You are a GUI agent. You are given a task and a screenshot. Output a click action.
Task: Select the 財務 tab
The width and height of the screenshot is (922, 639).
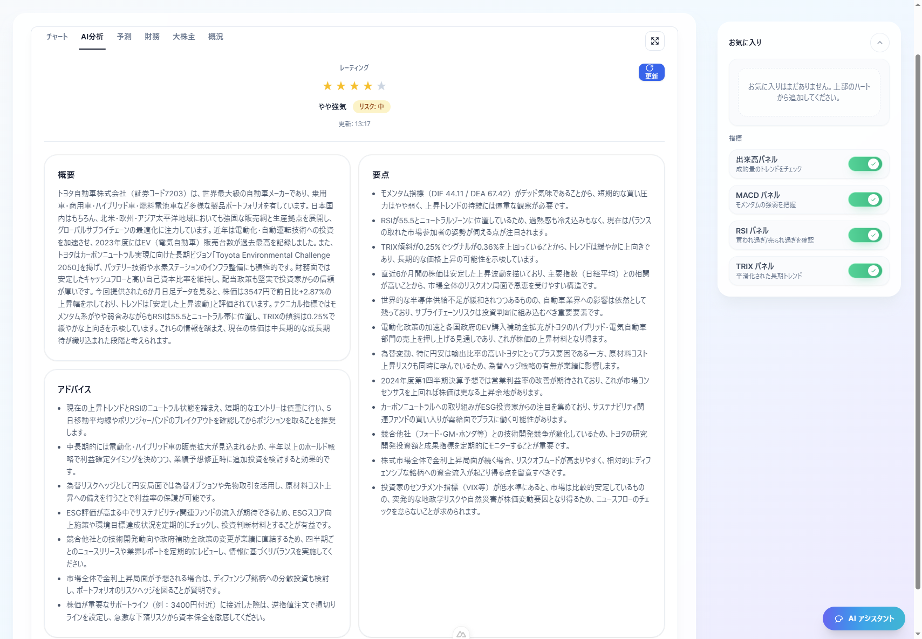coord(153,37)
